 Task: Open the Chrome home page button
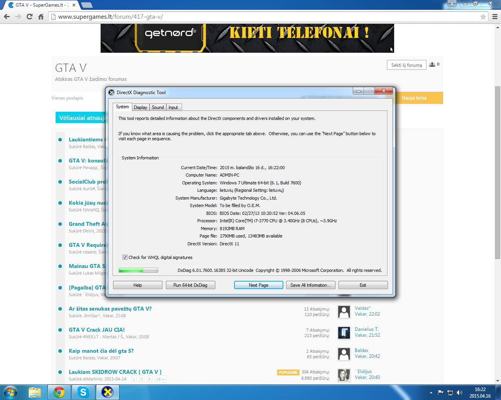(x=41, y=17)
